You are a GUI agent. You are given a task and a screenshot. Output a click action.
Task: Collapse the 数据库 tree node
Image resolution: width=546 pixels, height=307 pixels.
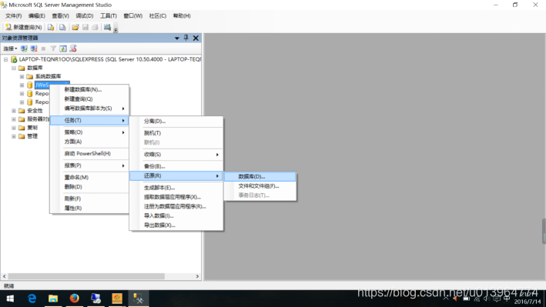tap(14, 68)
